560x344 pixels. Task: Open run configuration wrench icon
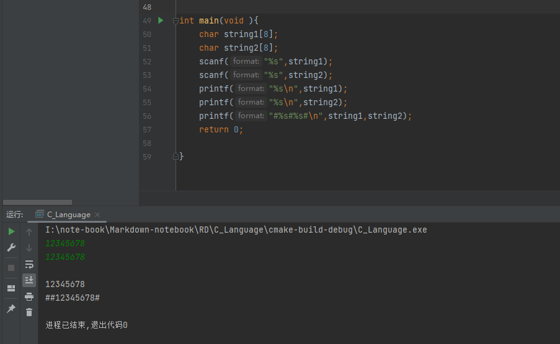[x=11, y=247]
